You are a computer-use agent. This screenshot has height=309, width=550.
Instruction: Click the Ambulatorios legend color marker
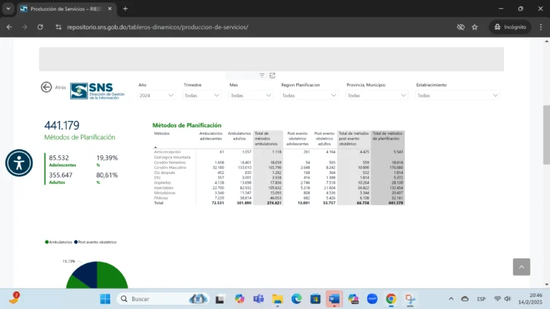tap(47, 243)
